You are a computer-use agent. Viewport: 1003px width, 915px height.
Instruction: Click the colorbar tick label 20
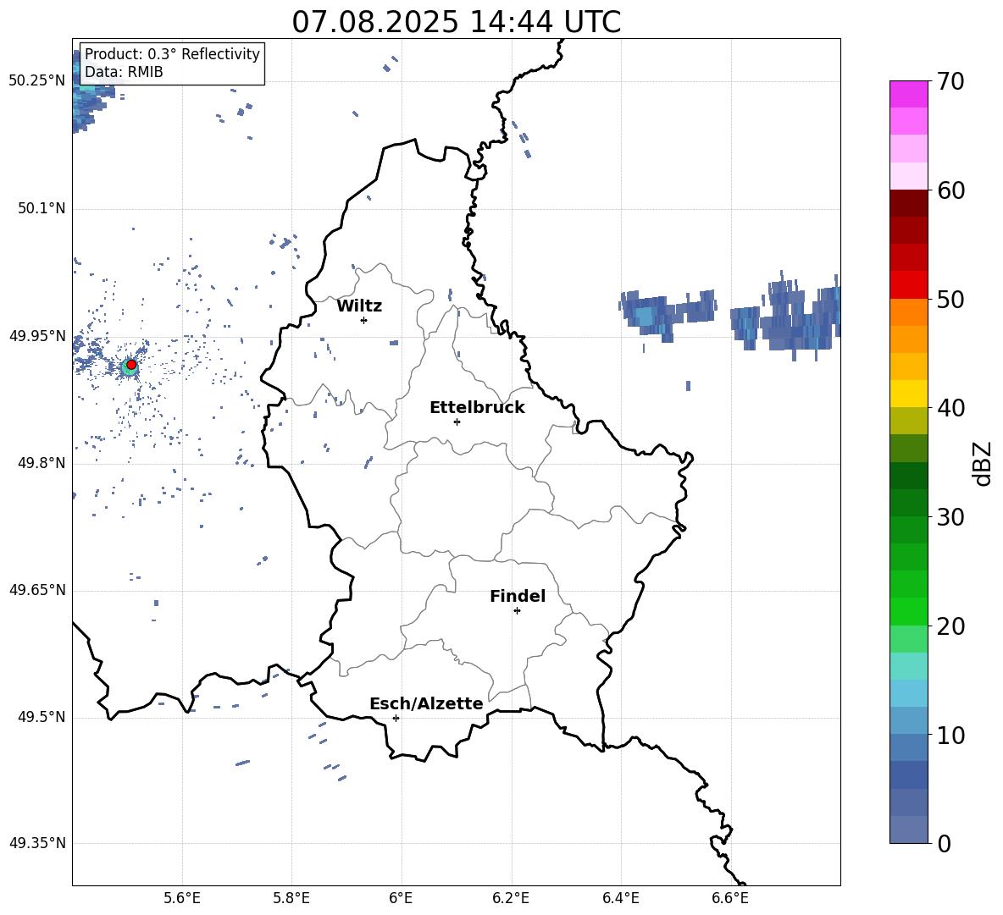point(950,626)
